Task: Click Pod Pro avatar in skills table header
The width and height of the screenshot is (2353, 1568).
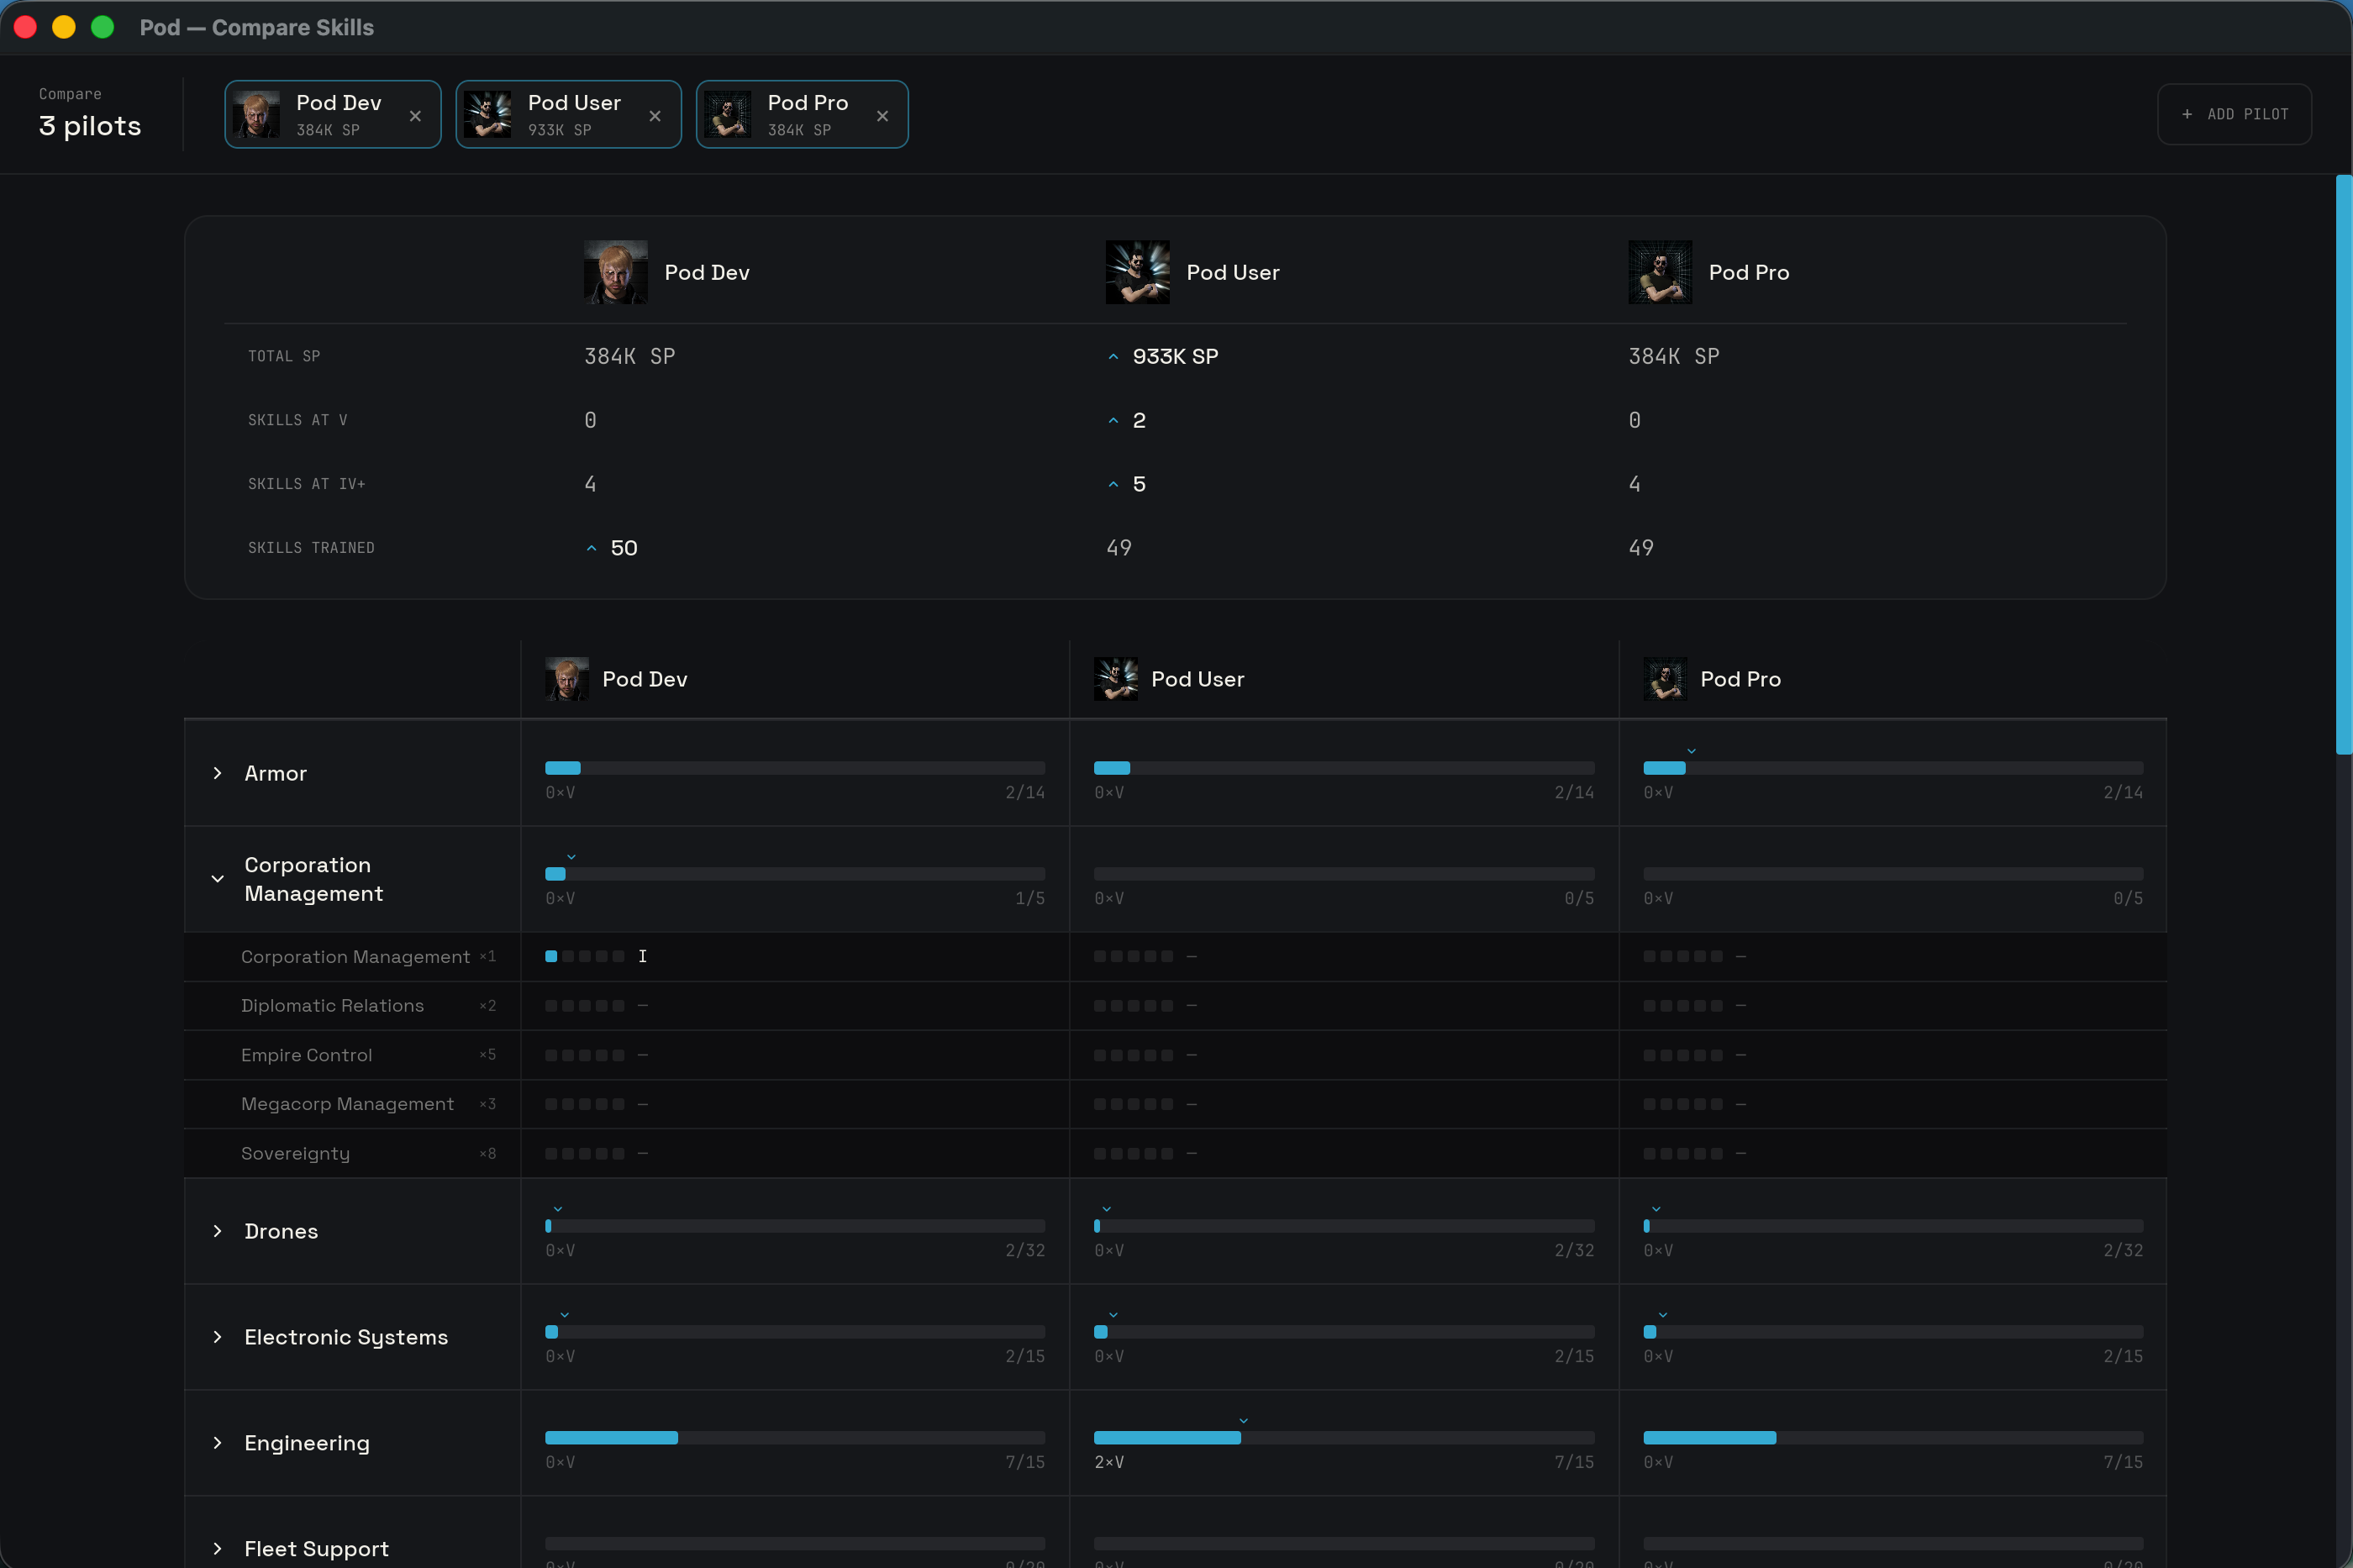Action: 1665,679
